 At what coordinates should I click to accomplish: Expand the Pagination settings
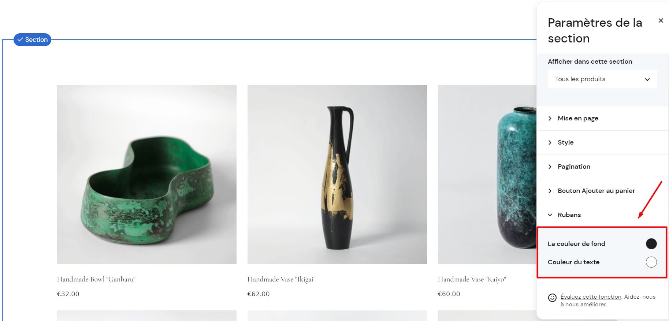pos(602,167)
